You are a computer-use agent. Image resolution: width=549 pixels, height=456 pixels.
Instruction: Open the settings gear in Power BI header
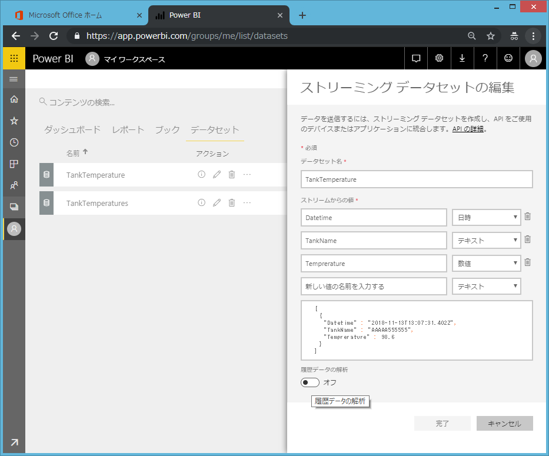tap(439, 58)
